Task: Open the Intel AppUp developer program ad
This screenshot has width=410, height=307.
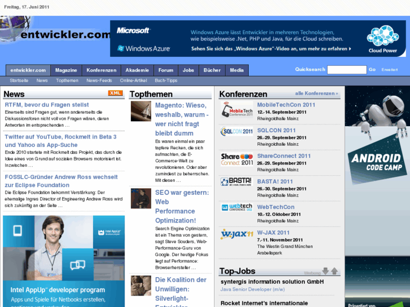Action: point(64,261)
